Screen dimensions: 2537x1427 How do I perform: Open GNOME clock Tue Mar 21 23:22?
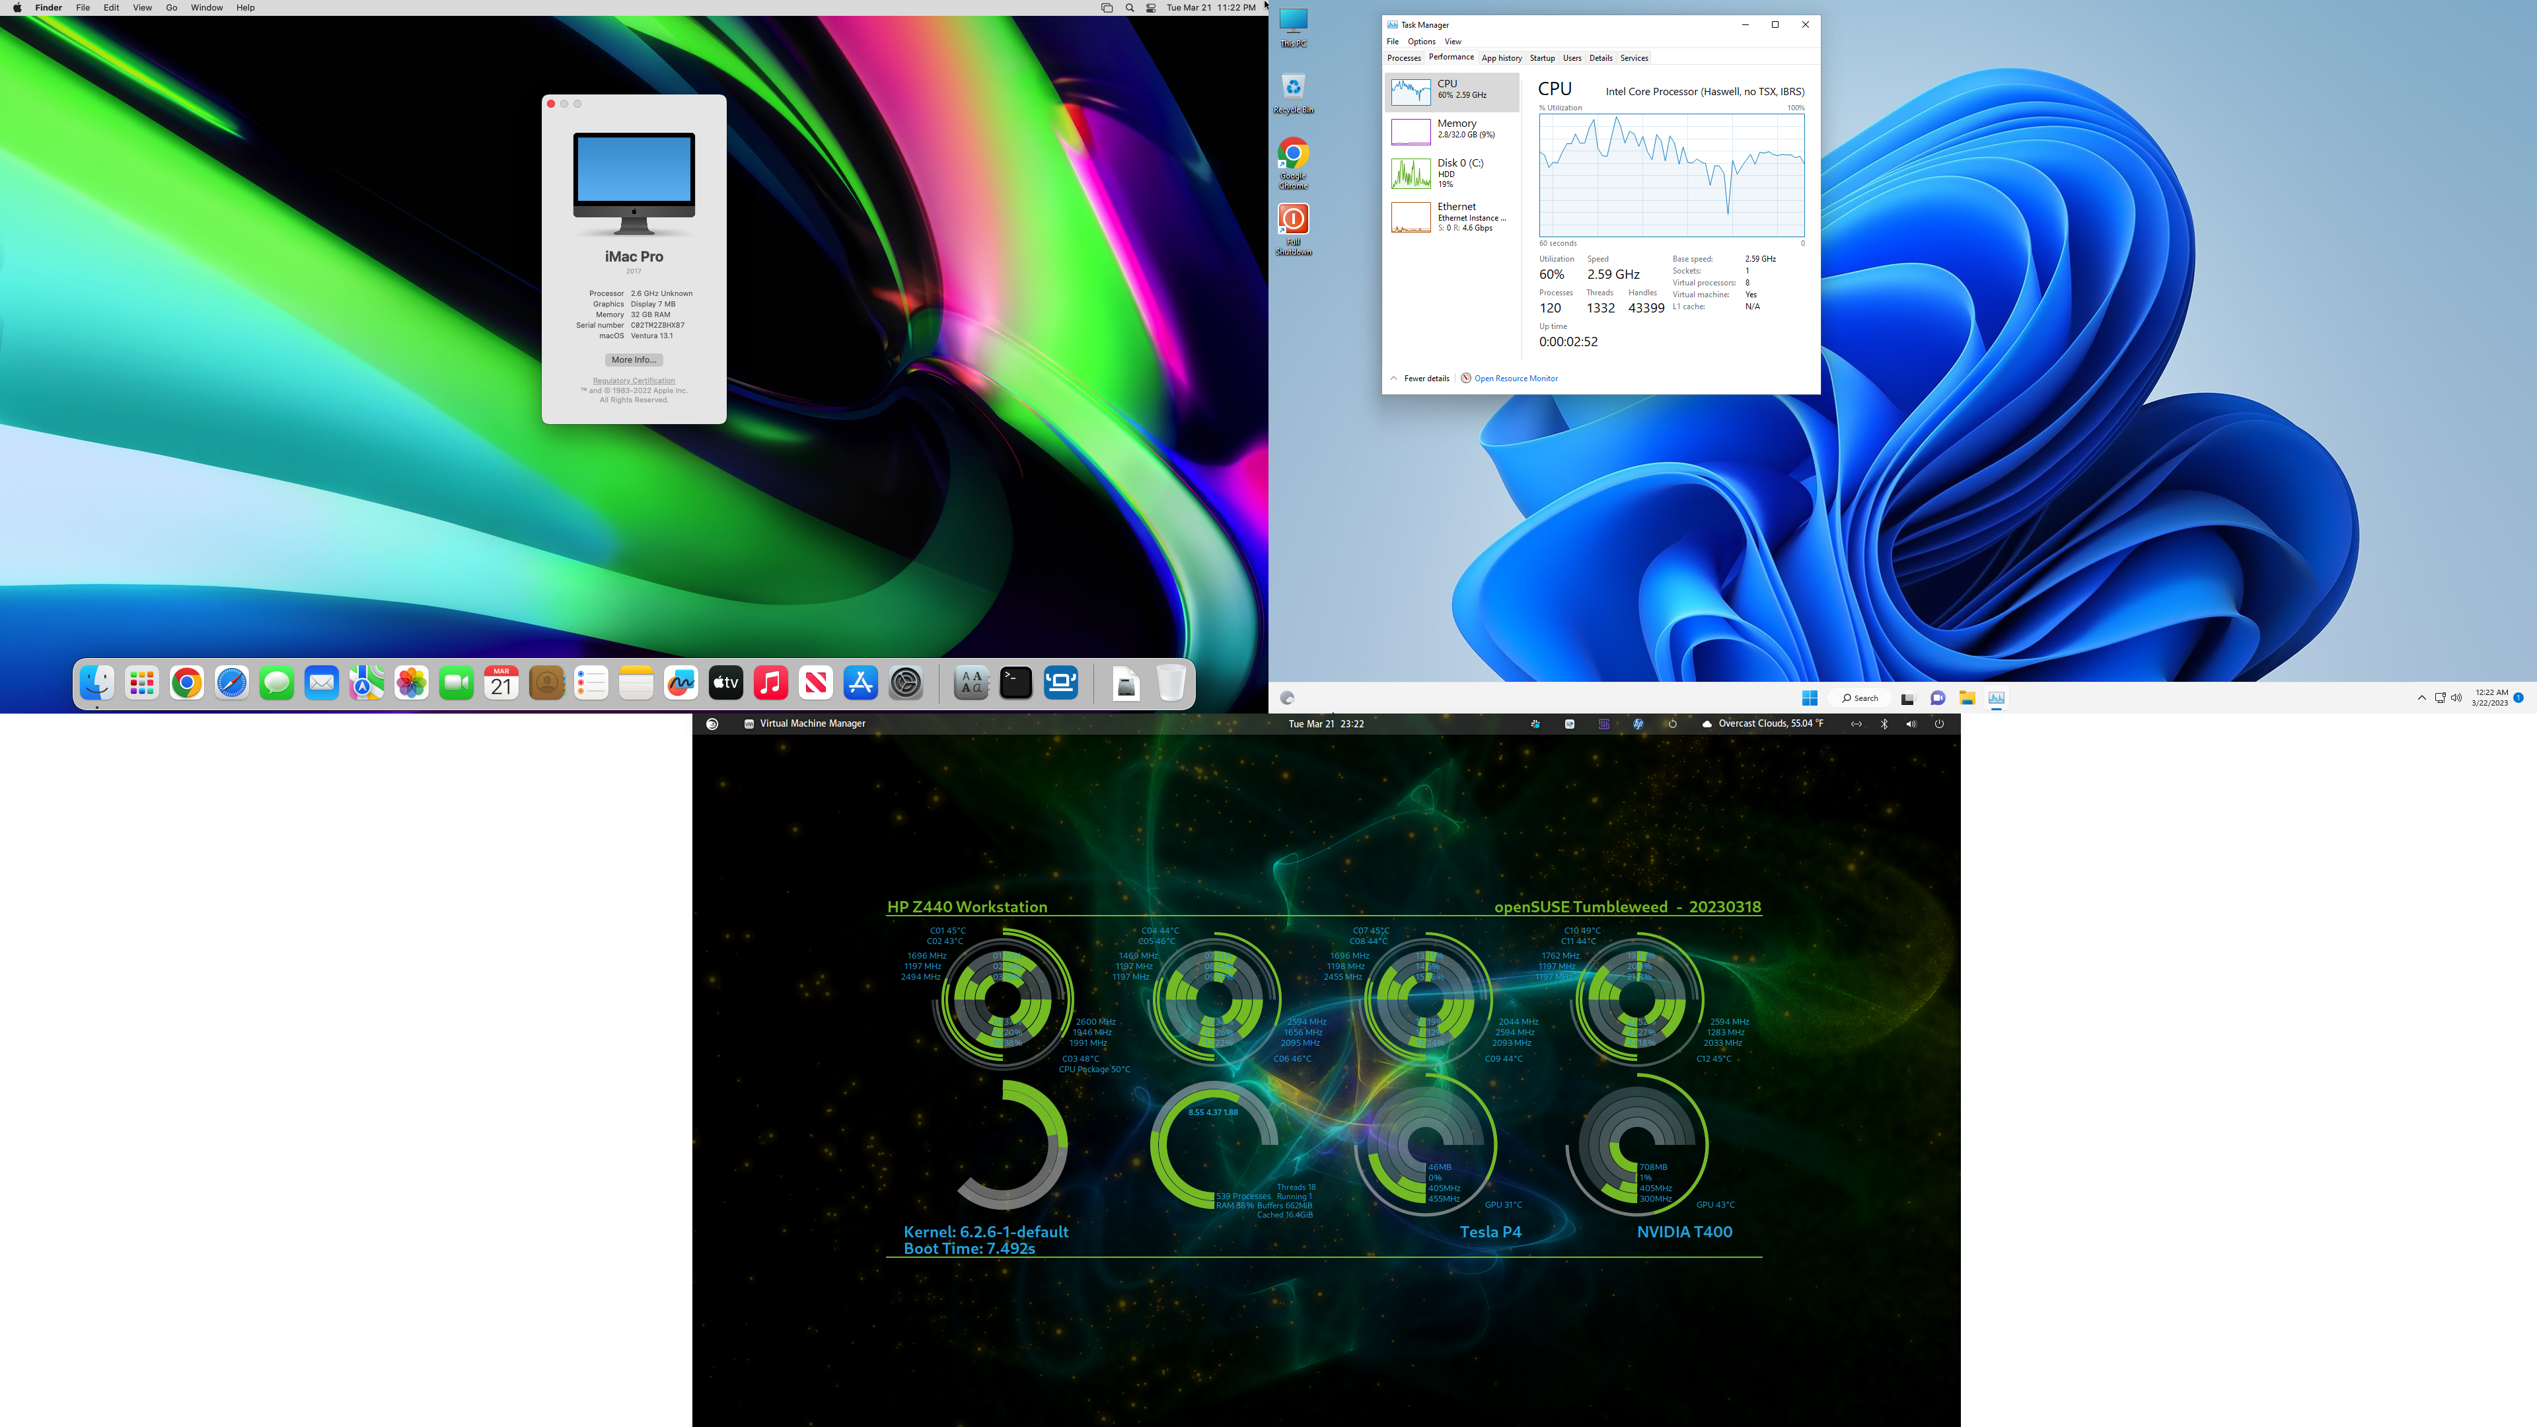[1325, 724]
